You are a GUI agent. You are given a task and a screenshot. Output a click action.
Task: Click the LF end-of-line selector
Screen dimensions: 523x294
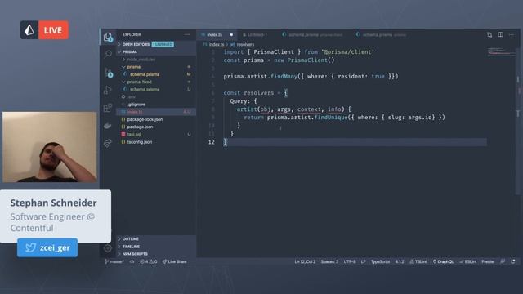point(363,261)
